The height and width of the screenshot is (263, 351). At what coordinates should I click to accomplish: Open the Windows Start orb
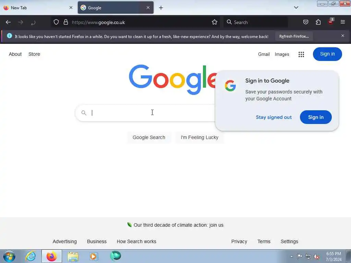[x=9, y=256]
